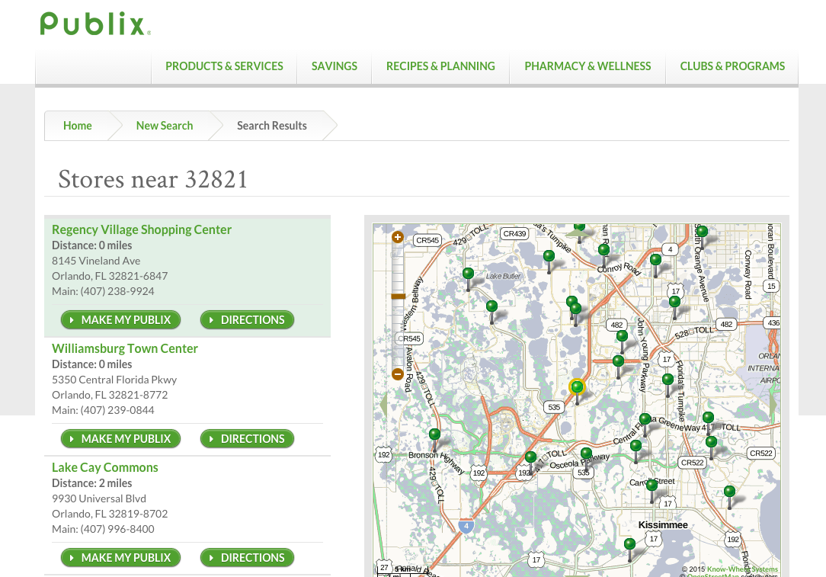Open the Know-Where Systems map credit link
The width and height of the screenshot is (826, 577).
(742, 569)
